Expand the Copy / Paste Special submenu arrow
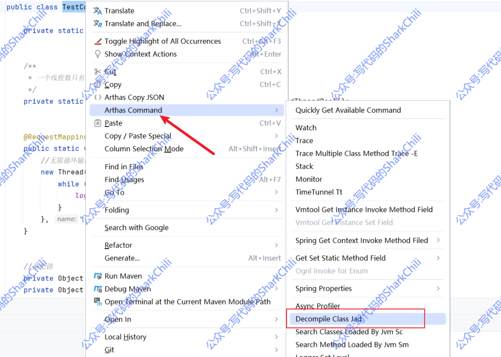The width and height of the screenshot is (501, 357). click(276, 136)
